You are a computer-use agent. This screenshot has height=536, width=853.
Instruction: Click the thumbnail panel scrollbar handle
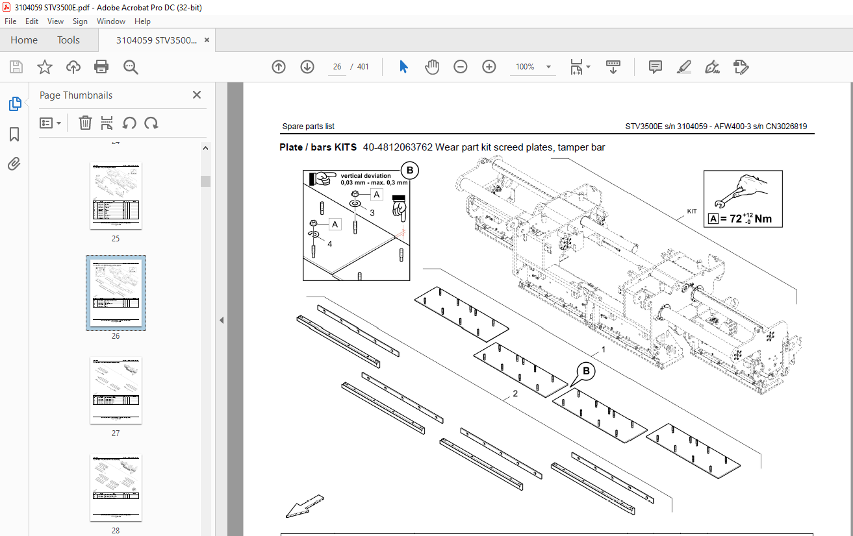(x=205, y=181)
